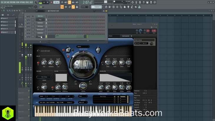Open the Playlist view icon
This screenshot has width=215, height=121.
[x=106, y=7]
